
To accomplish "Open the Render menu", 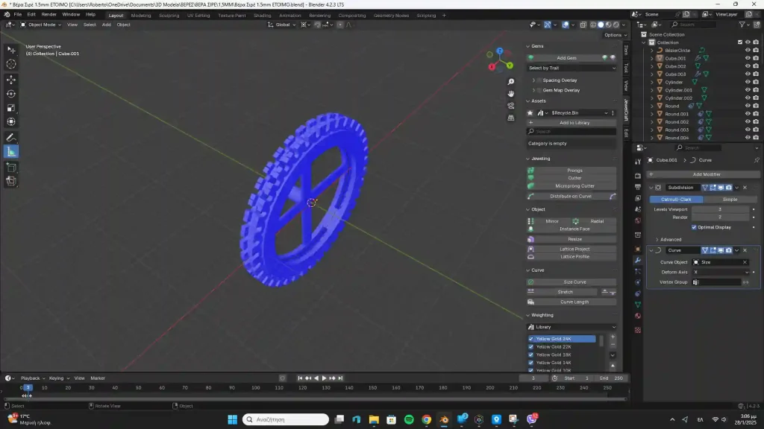I will 48,15.
